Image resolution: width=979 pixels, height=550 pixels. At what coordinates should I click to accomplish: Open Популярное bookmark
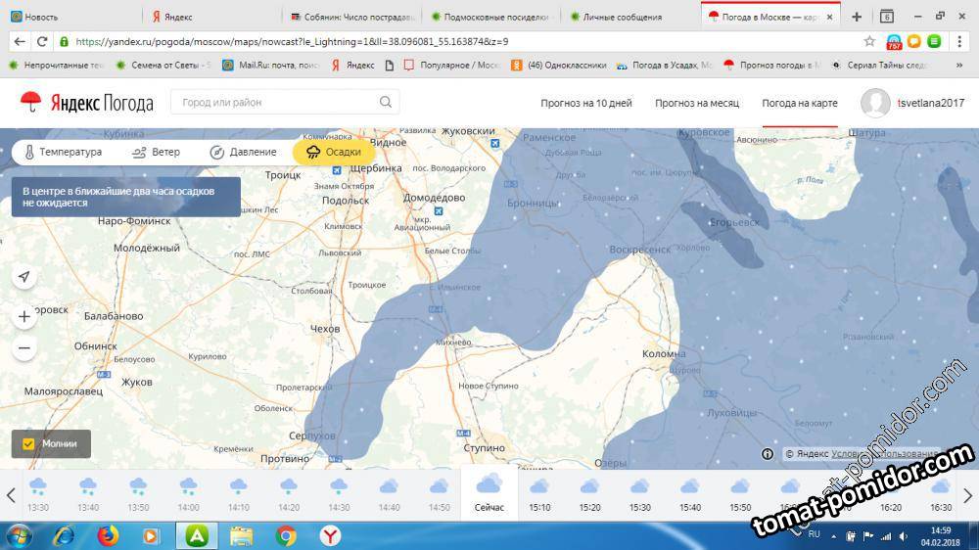pyautogui.click(x=452, y=65)
